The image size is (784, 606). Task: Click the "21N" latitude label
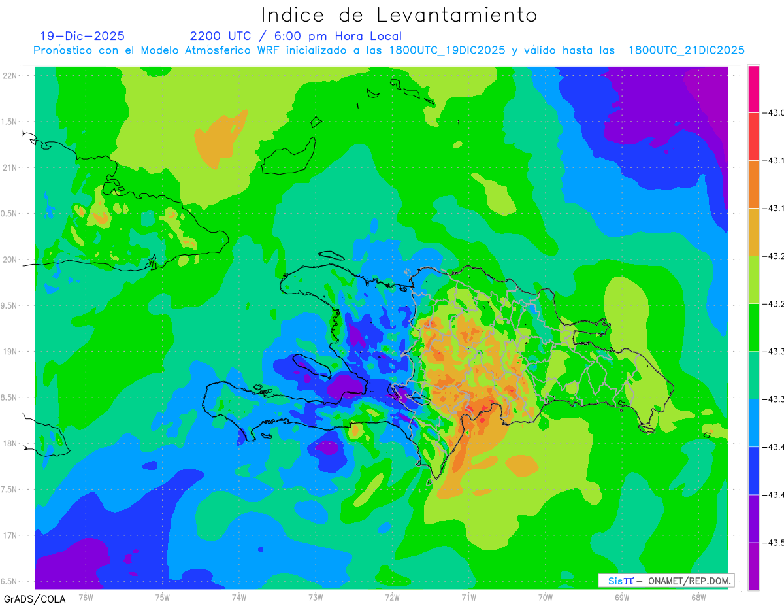(x=10, y=167)
